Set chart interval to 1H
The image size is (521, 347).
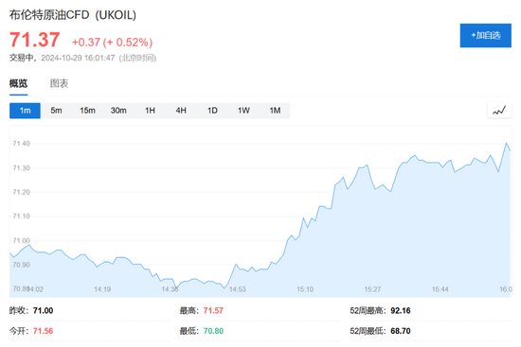coord(150,111)
